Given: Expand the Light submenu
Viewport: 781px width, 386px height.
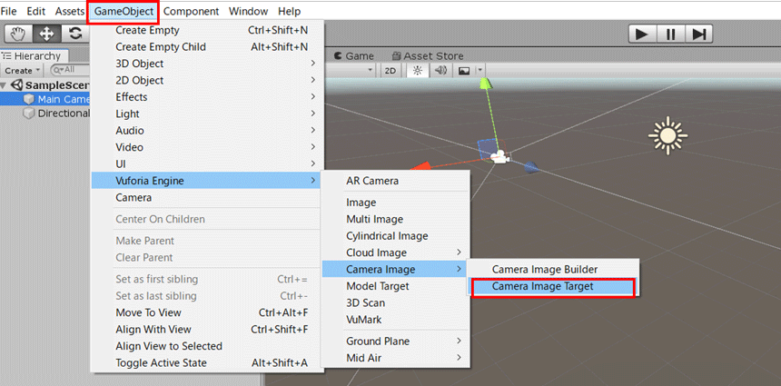Looking at the screenshot, I should point(208,114).
